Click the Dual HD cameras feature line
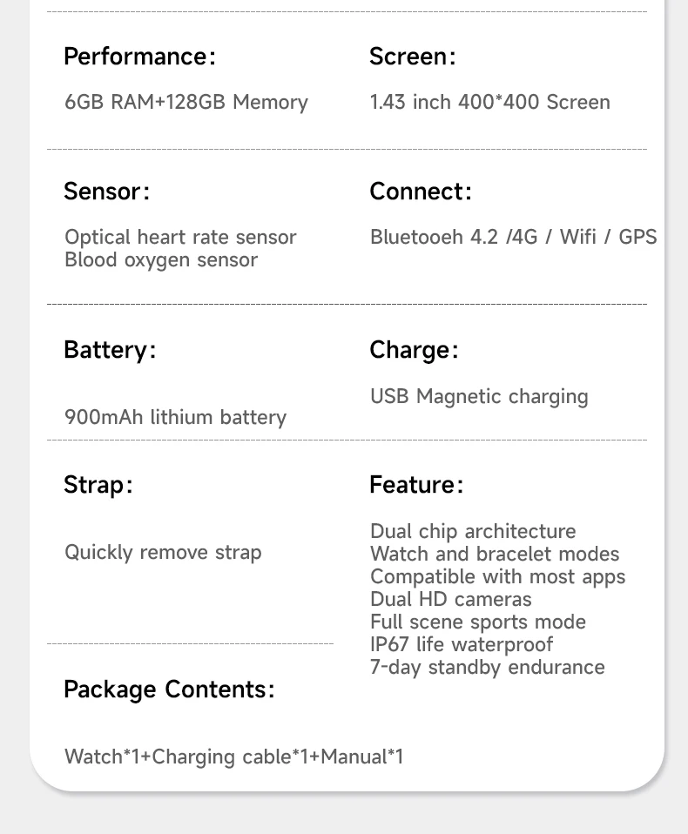The image size is (688, 834). 450,599
